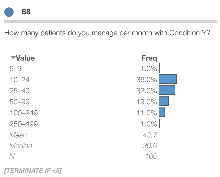Select the 100–249 value row
Viewport: 220px width, 177px height.
coord(23,113)
